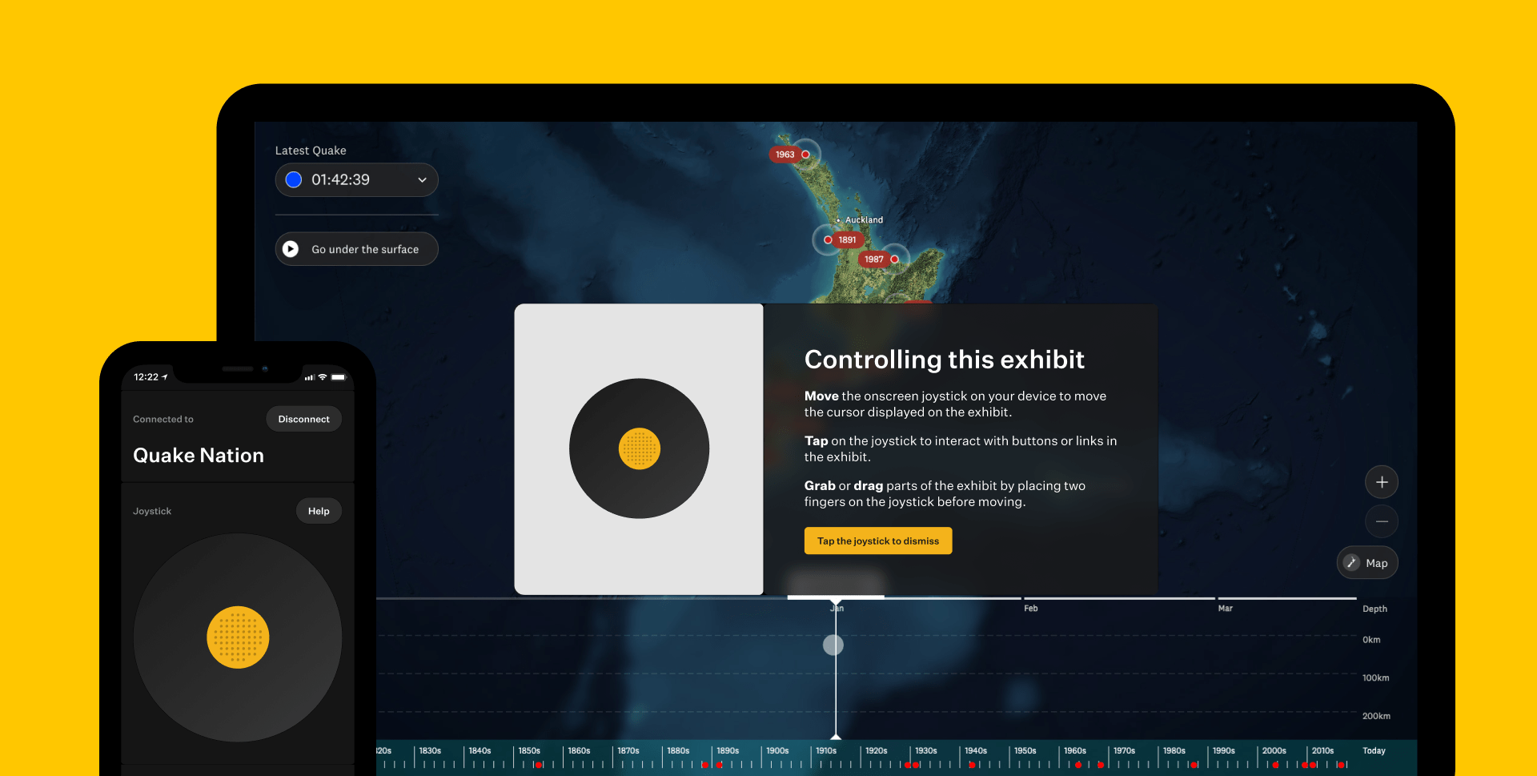Select the 1990s decade on timeline
Viewport: 1537px width, 776px height.
pyautogui.click(x=1224, y=751)
